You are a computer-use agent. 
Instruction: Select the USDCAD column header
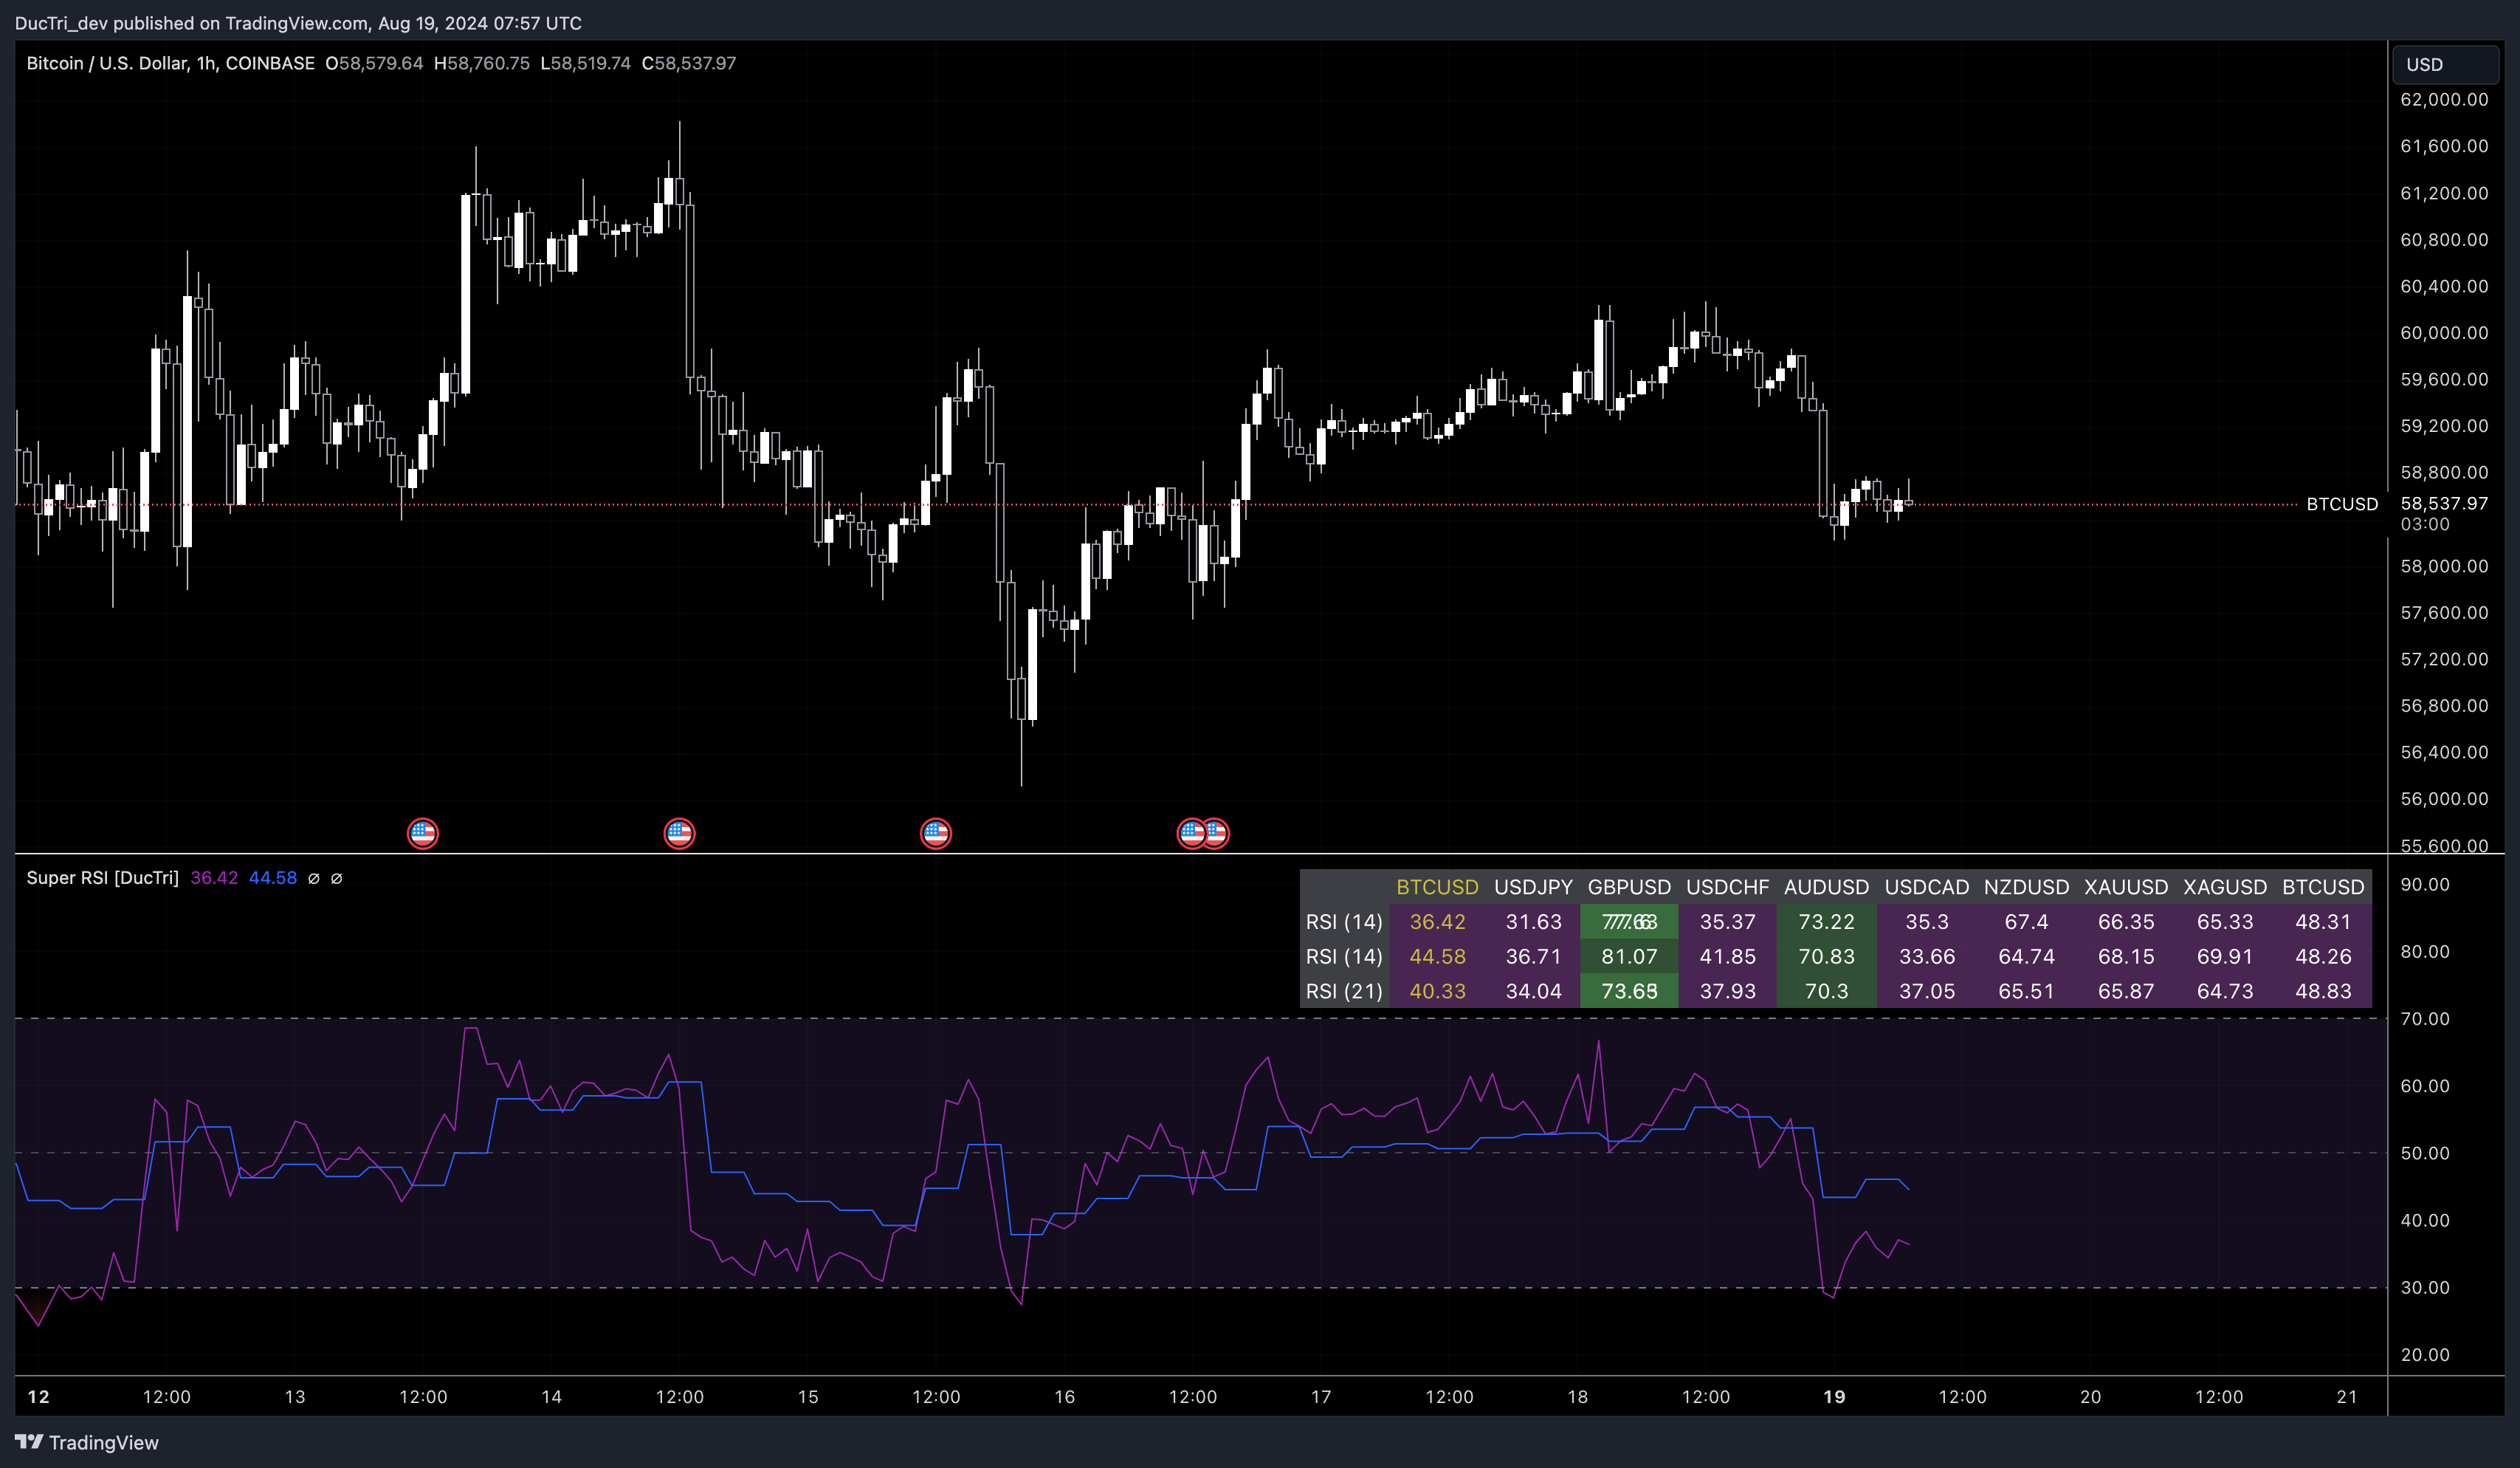point(1927,887)
